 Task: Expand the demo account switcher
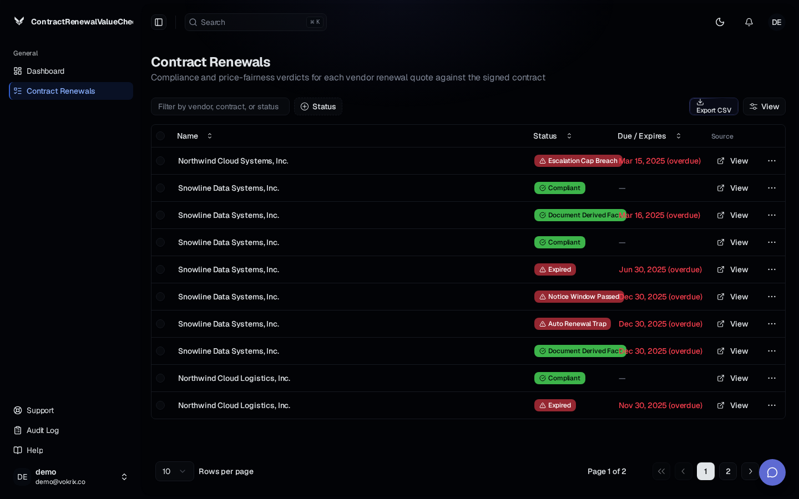(71, 477)
